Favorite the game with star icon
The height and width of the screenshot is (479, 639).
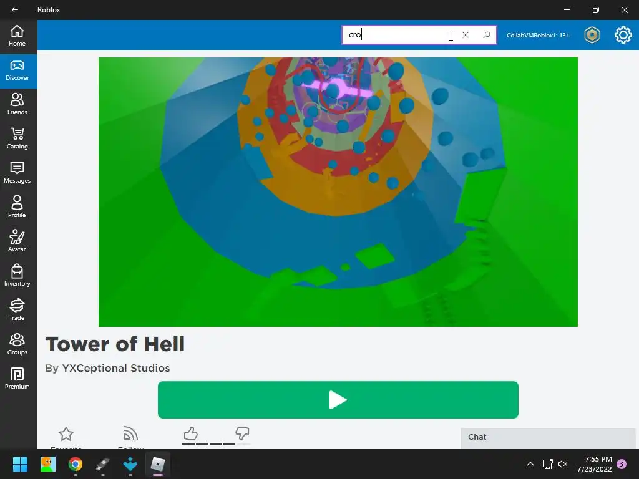click(x=66, y=434)
